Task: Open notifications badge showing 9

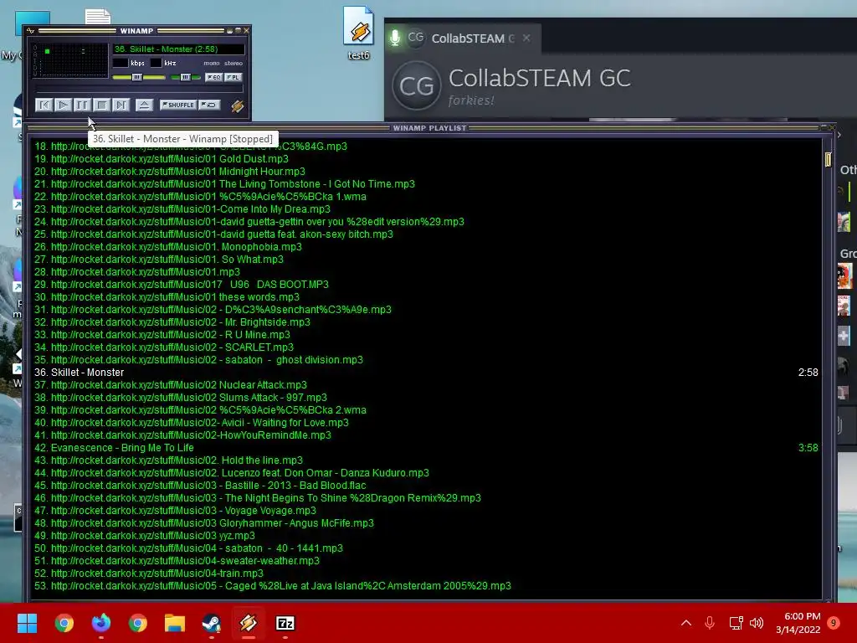Action: (834, 623)
